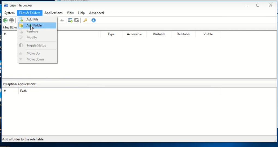Open the Applications menu
Screen dimensions: 278x147
[x=53, y=13]
